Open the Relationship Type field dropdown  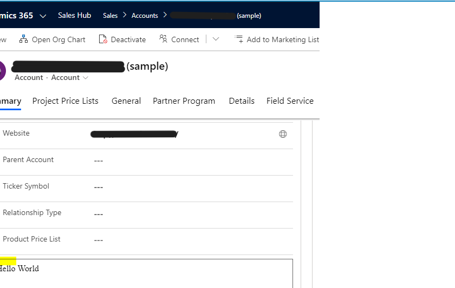pyautogui.click(x=190, y=214)
